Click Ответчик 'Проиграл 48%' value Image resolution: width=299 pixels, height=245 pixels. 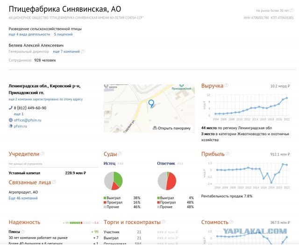click(190, 203)
